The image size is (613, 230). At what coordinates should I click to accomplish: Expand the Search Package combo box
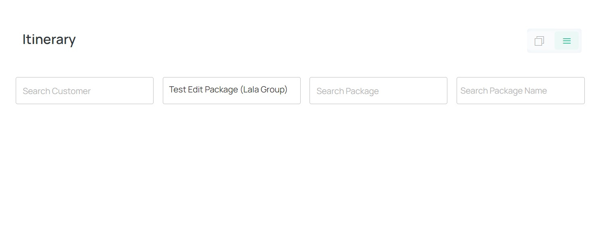point(378,90)
